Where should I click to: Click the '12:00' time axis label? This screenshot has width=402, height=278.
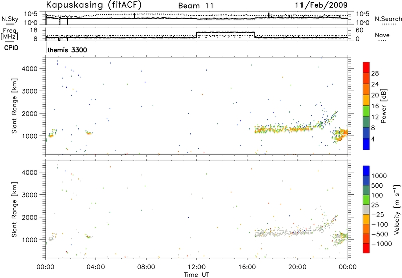coord(196,267)
